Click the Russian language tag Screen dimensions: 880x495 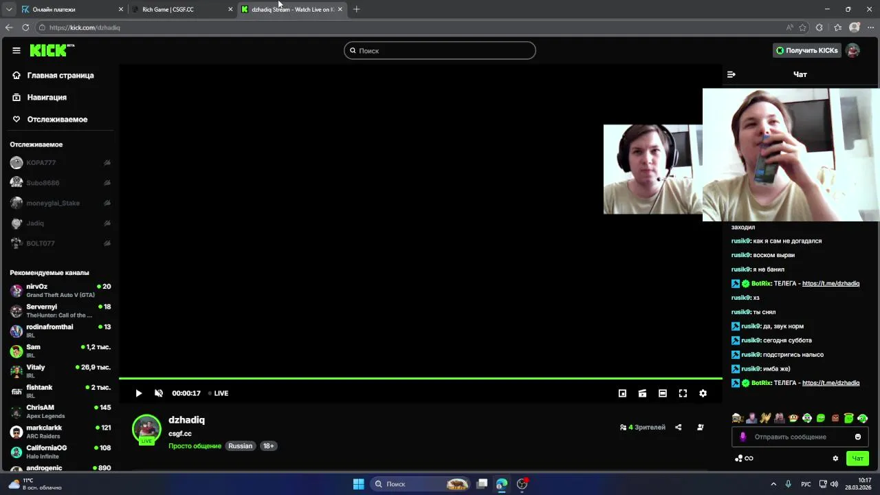[x=241, y=446]
